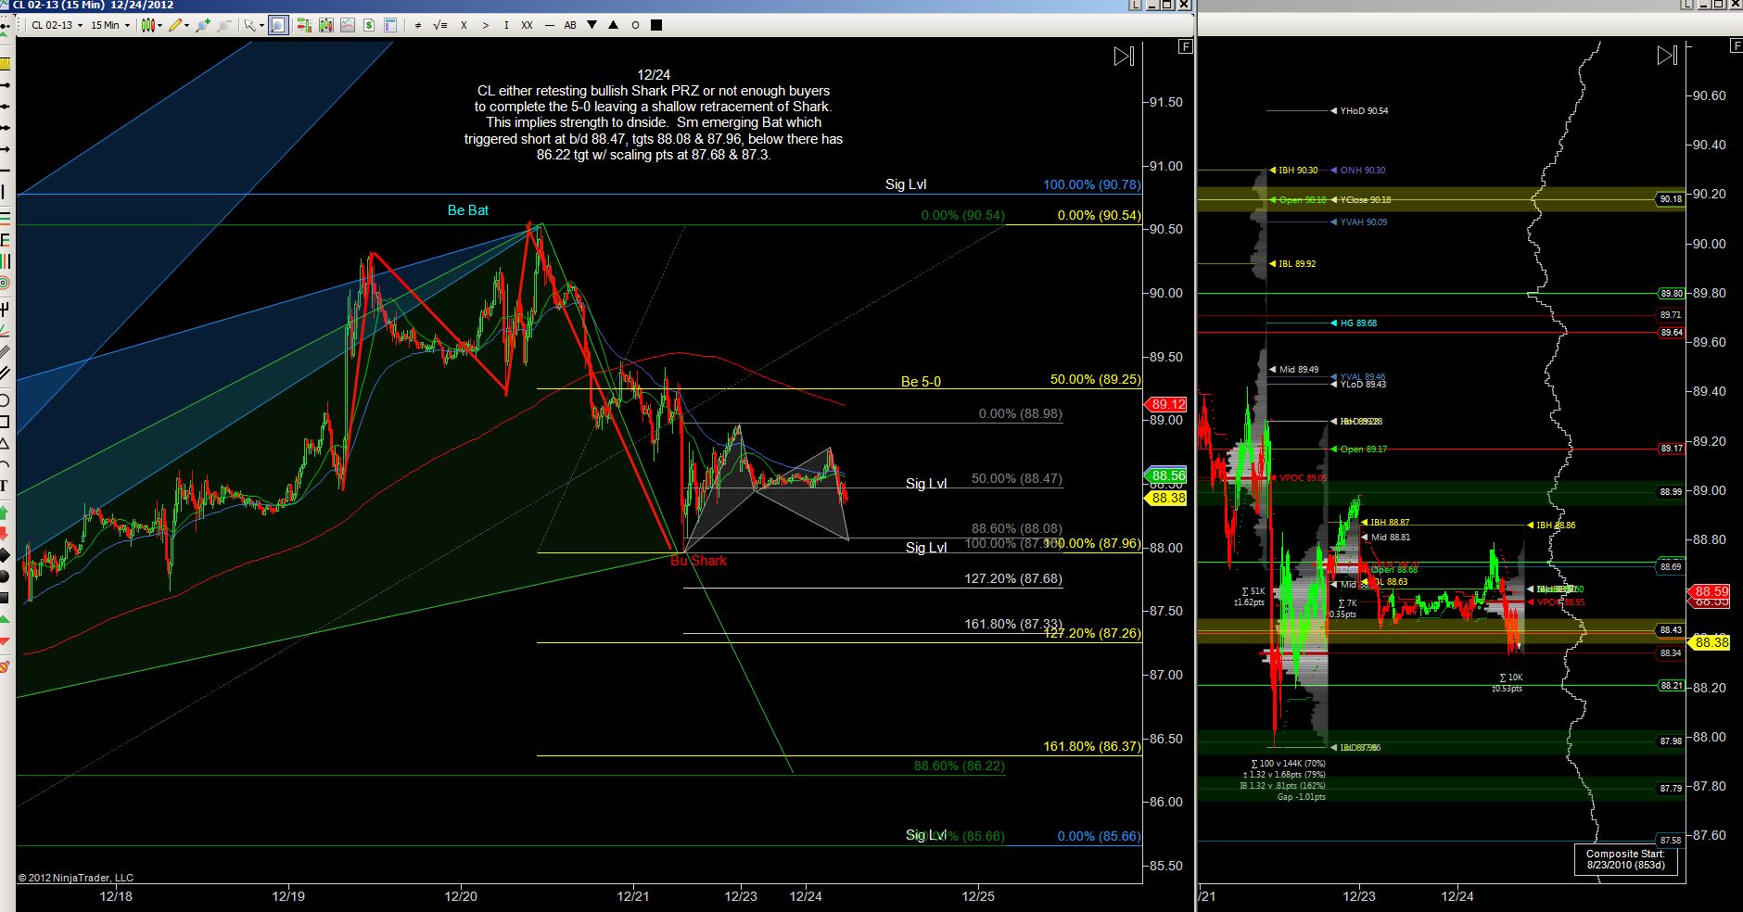The height and width of the screenshot is (912, 1743).
Task: Click the zoom in magnifier with plus
Action: [202, 25]
